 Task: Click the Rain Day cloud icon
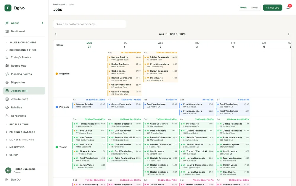click(x=7, y=108)
